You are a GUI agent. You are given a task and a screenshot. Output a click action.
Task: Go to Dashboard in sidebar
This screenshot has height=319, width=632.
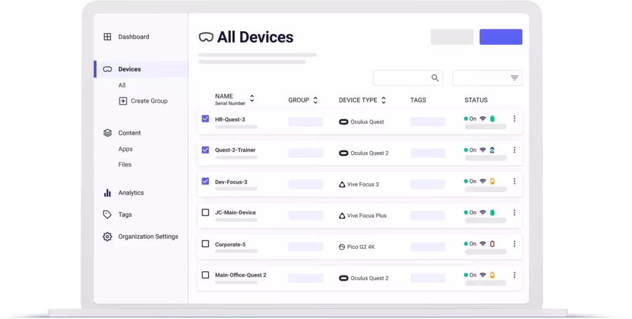click(x=133, y=36)
